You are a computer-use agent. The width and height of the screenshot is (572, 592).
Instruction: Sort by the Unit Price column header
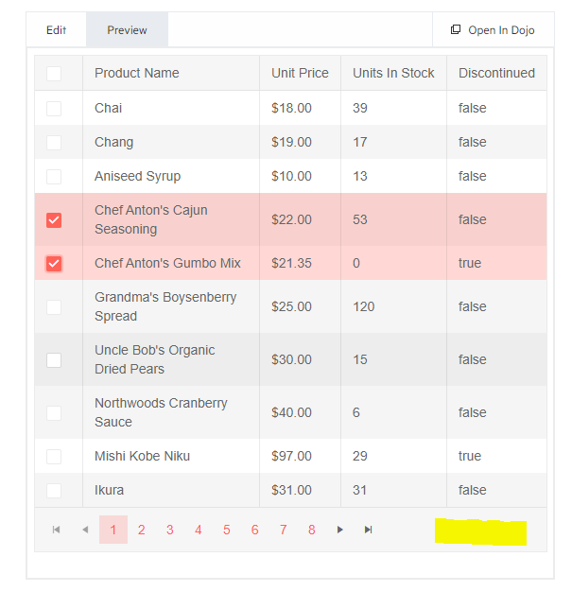[x=300, y=74]
